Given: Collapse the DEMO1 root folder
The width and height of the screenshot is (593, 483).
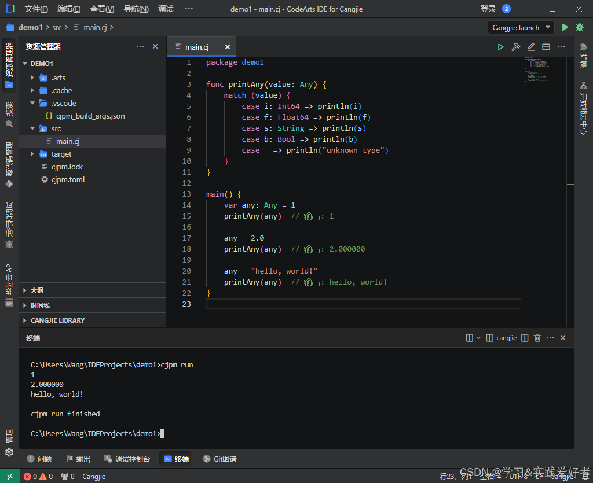Looking at the screenshot, I should (25, 64).
